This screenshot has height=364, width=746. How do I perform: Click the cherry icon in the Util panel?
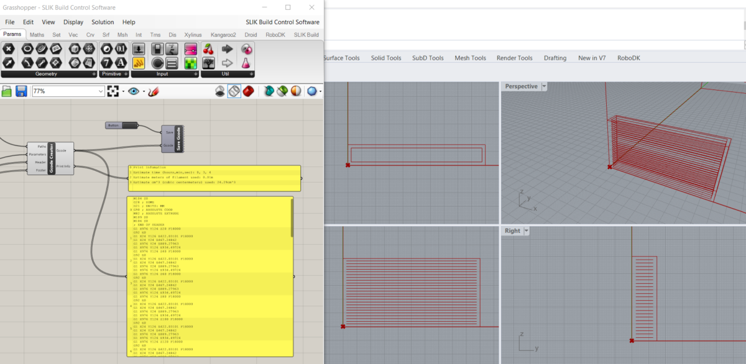(208, 49)
